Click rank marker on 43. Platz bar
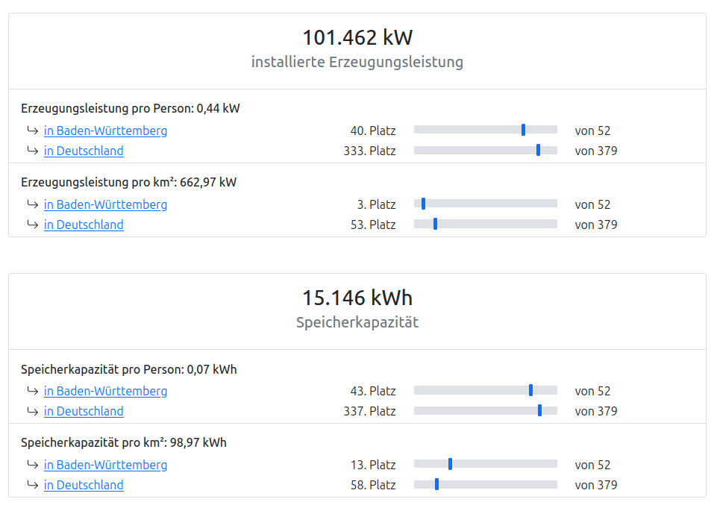 click(x=531, y=390)
